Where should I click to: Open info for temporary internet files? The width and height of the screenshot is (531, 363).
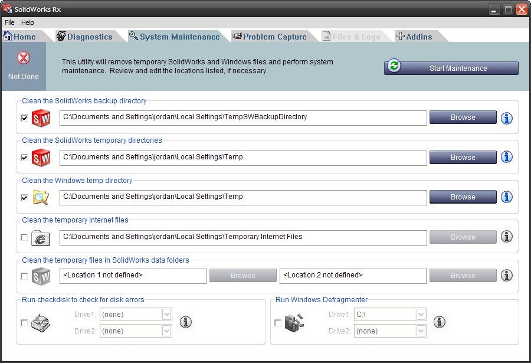click(x=507, y=236)
